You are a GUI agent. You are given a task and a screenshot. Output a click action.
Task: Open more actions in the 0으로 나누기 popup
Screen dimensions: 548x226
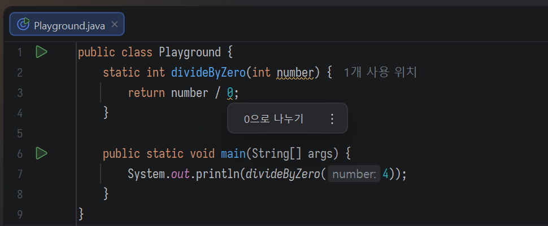tap(332, 119)
